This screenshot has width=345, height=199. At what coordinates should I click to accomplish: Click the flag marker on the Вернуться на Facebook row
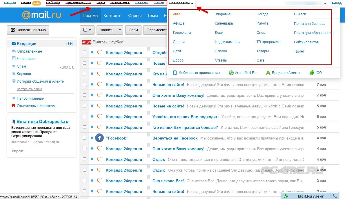[x=149, y=135]
